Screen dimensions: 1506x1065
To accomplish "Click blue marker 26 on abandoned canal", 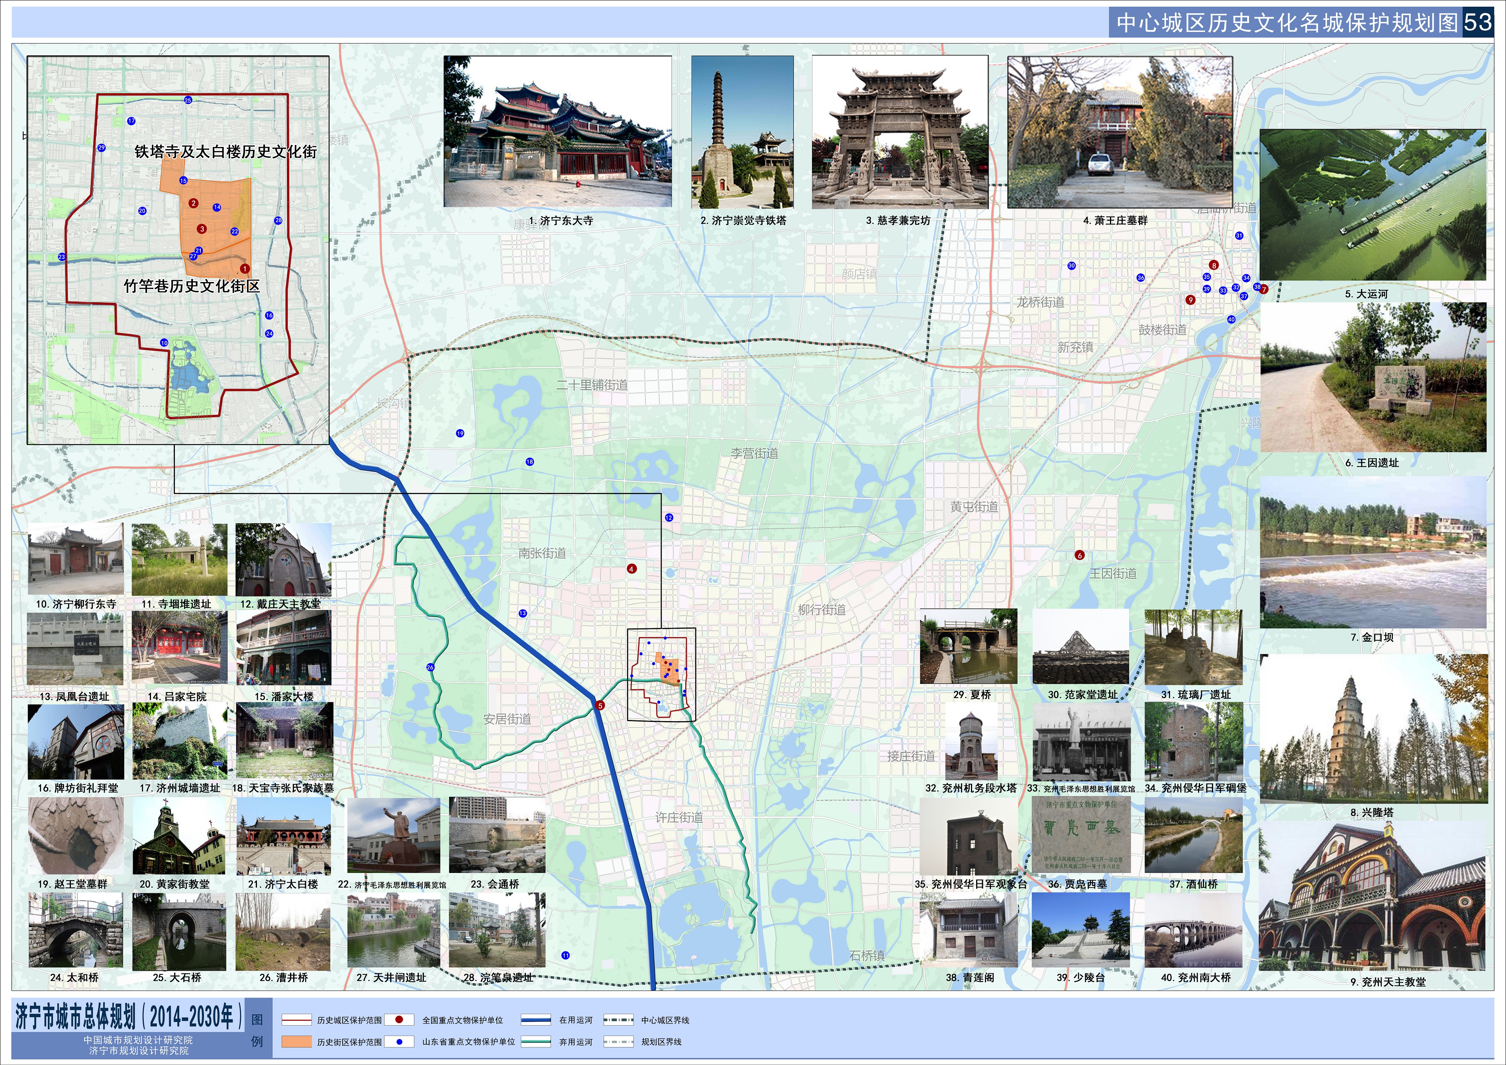I will point(430,667).
